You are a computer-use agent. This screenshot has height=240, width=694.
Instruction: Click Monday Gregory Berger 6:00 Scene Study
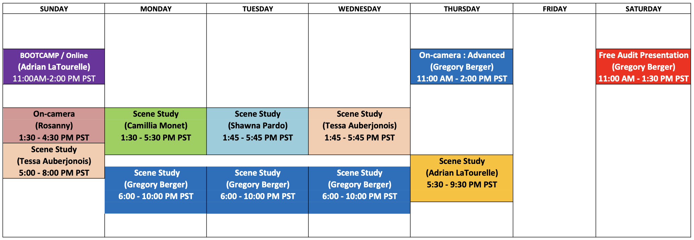pyautogui.click(x=156, y=190)
